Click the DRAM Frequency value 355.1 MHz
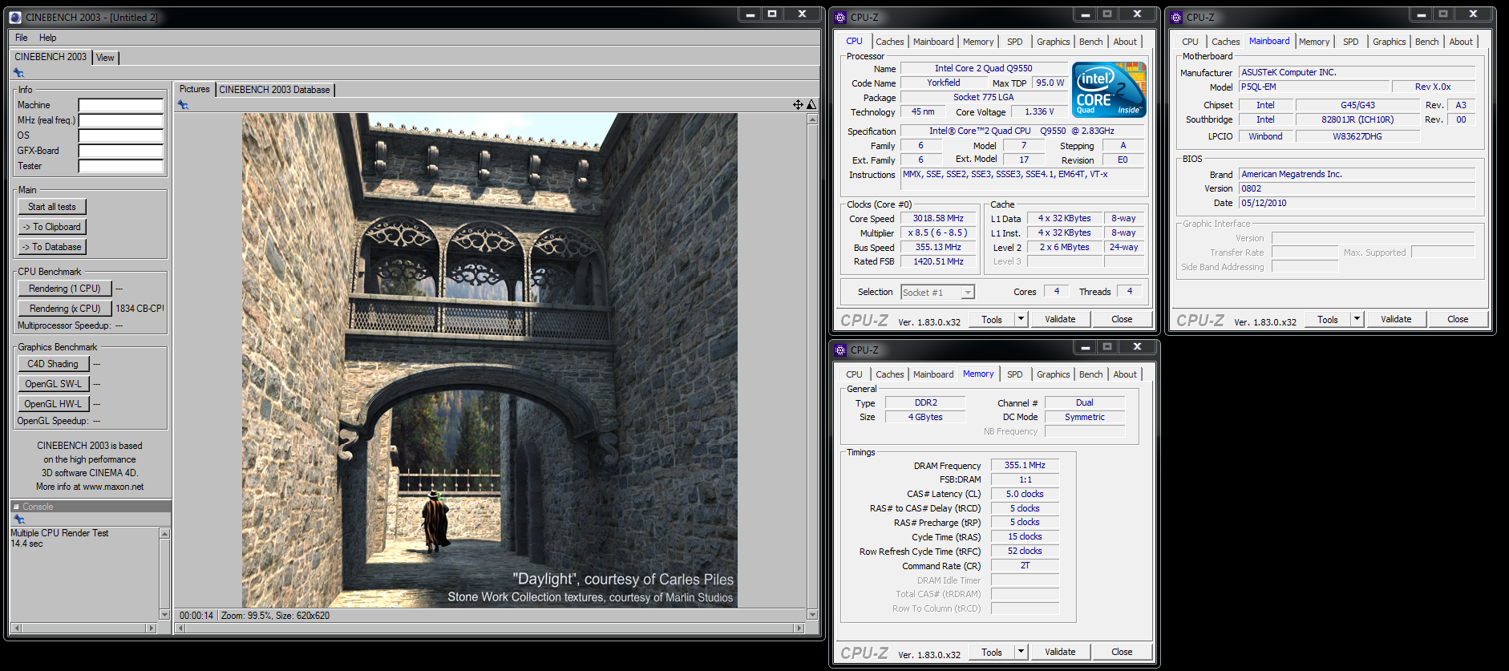The image size is (1509, 671). click(x=1025, y=465)
